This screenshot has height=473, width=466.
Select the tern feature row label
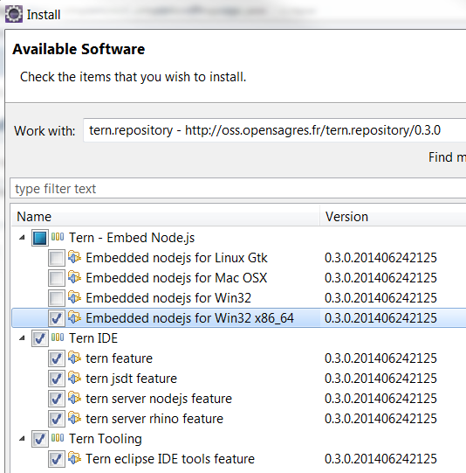point(120,358)
